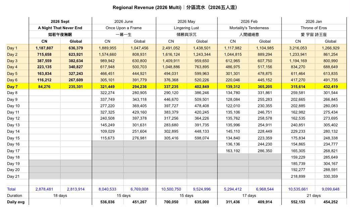This screenshot has width=350, height=209.
Task: Click the "18 days" duration cell
Action: click(x=60, y=196)
